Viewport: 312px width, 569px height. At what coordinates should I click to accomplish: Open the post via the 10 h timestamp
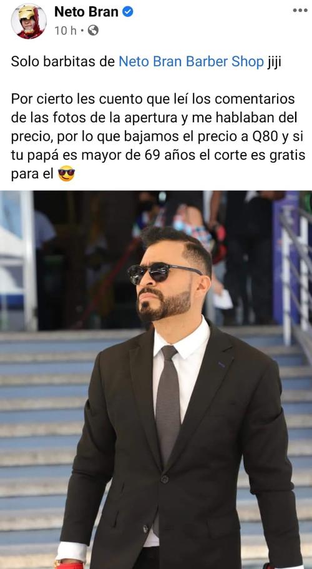66,31
